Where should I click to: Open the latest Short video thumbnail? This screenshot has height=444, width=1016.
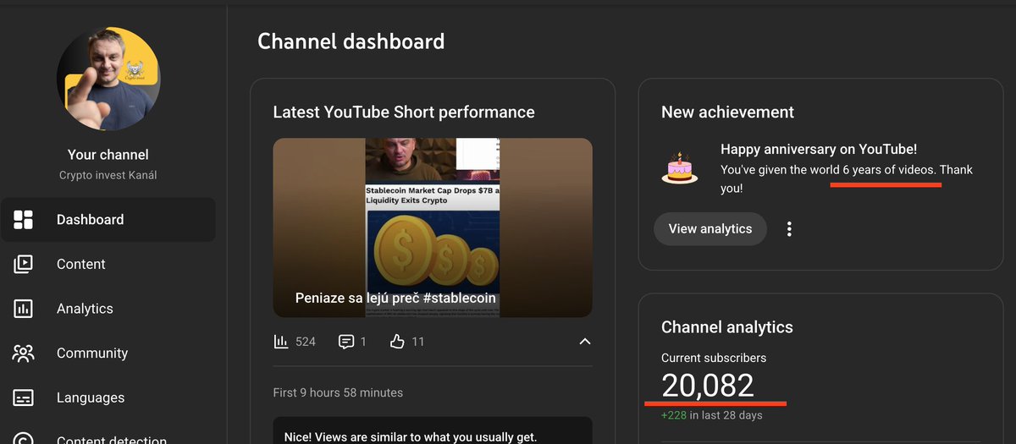(x=433, y=227)
